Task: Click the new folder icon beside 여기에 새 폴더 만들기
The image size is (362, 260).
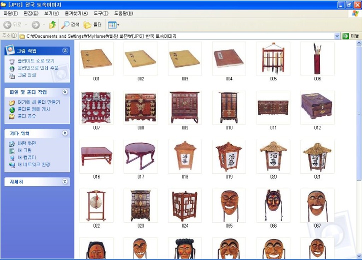Action: (x=12, y=103)
